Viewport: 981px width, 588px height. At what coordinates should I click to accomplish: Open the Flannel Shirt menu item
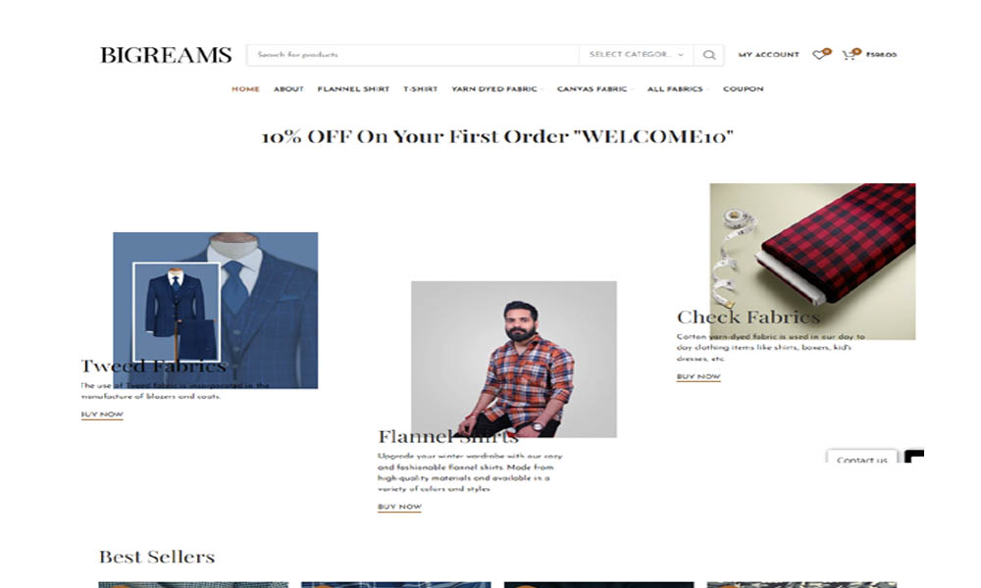[x=353, y=89]
